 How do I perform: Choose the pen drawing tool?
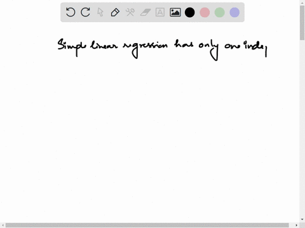(x=115, y=12)
